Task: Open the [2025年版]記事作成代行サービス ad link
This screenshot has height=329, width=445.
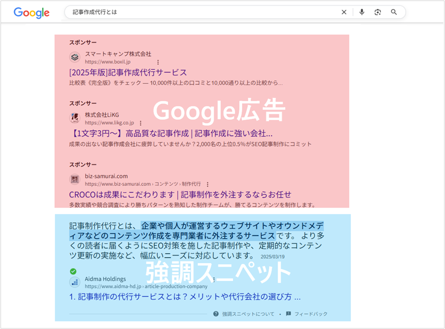Action: [128, 72]
